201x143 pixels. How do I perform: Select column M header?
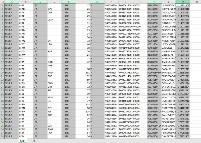183,2
